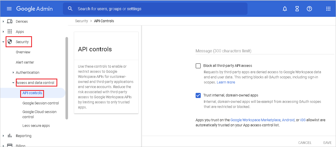Image resolution: width=336 pixels, height=147 pixels.
Task: Collapse Access and data control
Action: (x=13, y=83)
